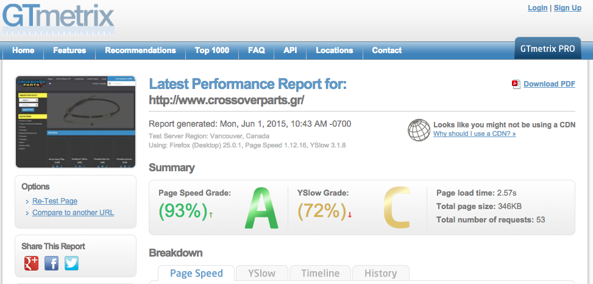Open the API navigation item
This screenshot has height=284, width=593.
tap(290, 51)
